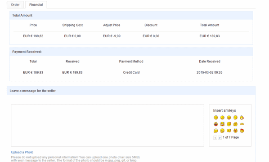Insert the tongue-out smiley in the top row

click(x=229, y=118)
